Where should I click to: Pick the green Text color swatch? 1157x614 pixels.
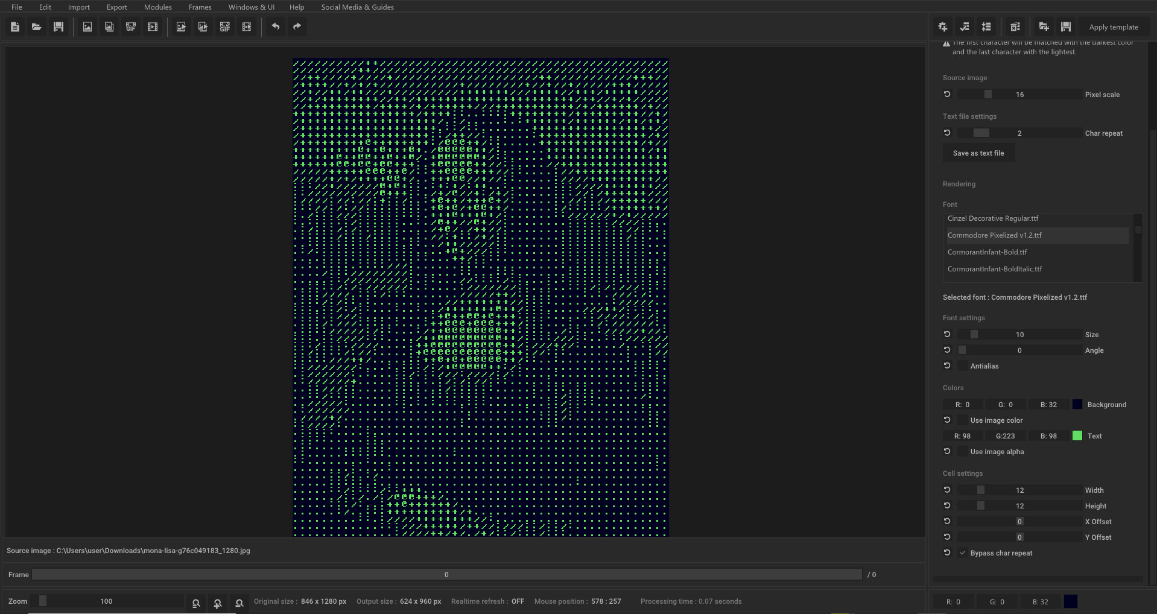click(x=1077, y=435)
